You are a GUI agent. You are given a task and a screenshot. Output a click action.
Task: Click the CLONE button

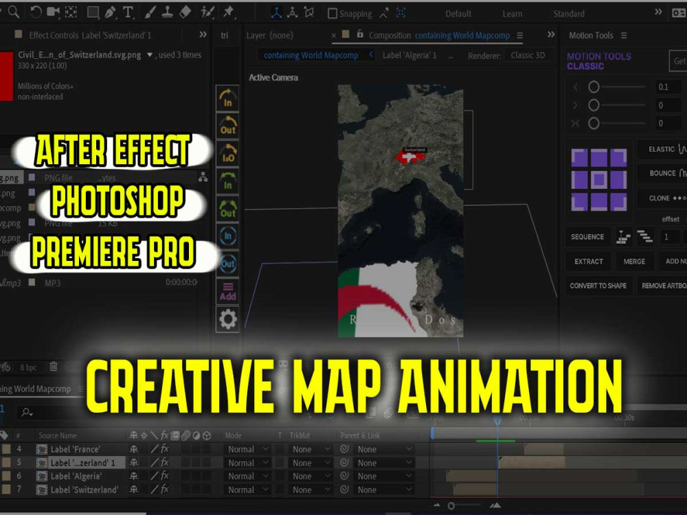tap(662, 198)
